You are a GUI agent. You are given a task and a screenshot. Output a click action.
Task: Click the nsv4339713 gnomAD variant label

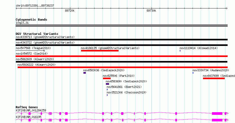(x=45, y=37)
